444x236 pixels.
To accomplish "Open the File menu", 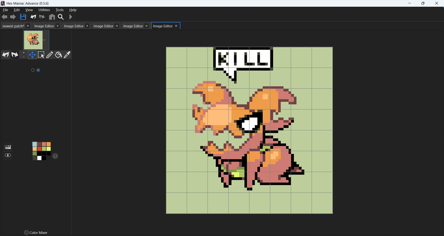I will (6, 10).
